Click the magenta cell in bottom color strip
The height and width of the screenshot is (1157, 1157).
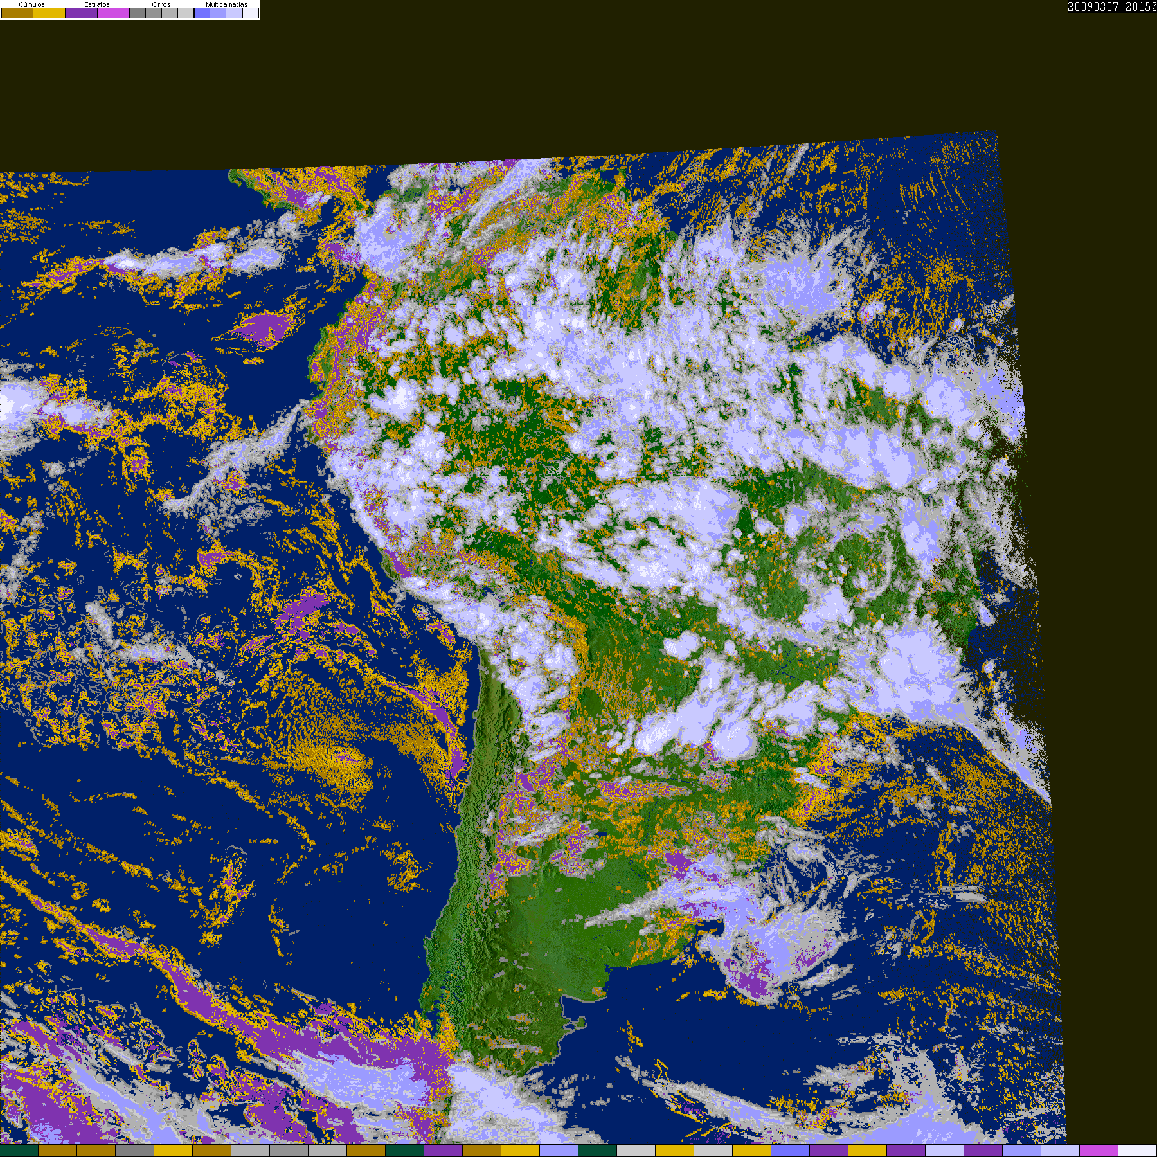pos(1099,1151)
